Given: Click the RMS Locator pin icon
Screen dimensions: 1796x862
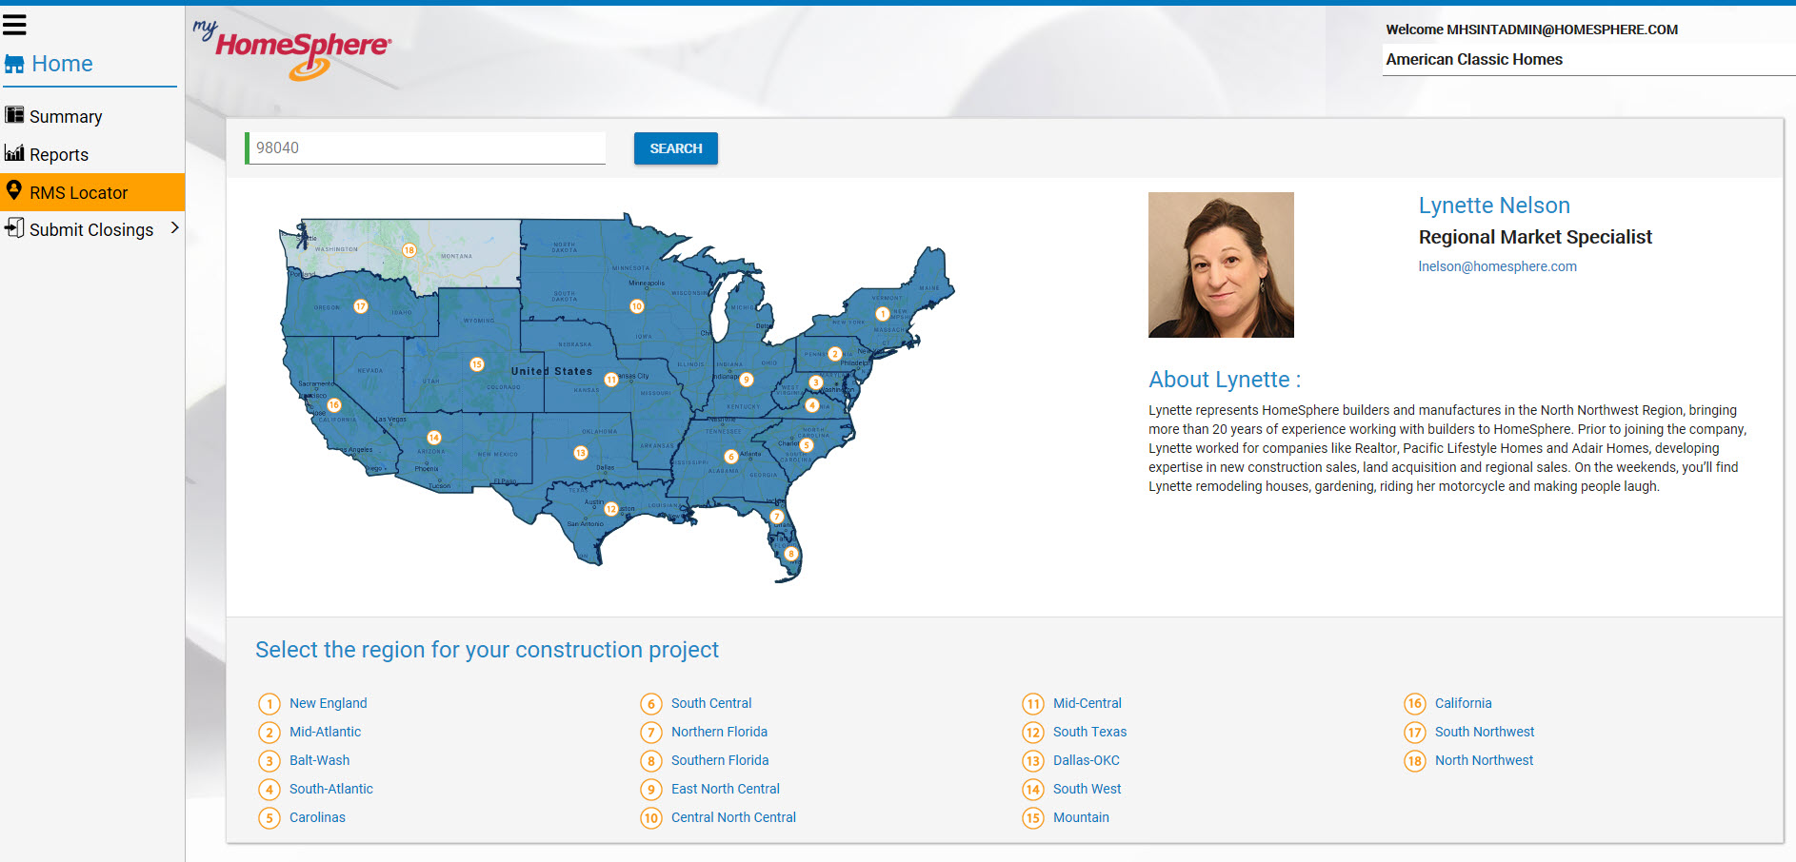Looking at the screenshot, I should 14,190.
